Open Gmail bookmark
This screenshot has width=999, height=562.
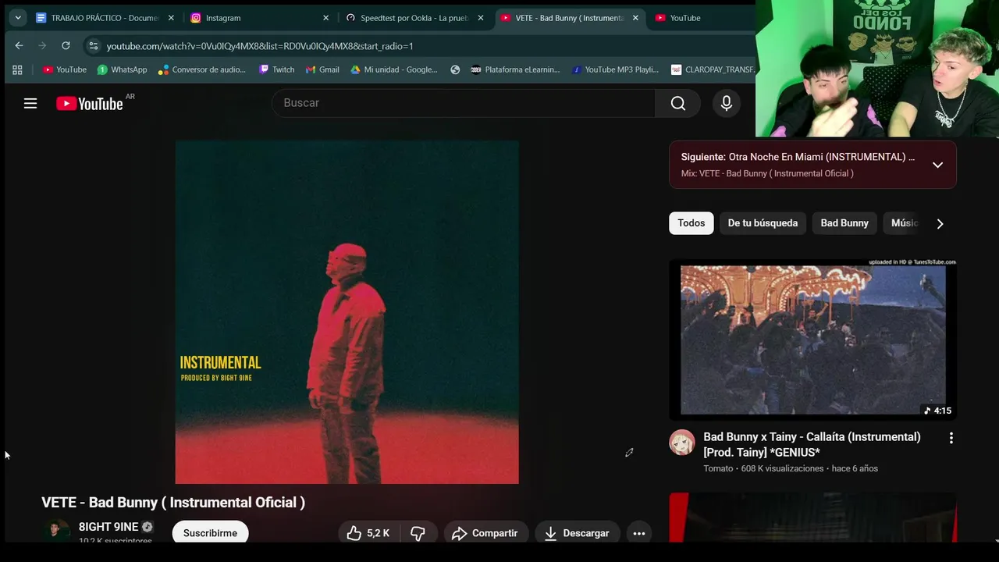point(322,69)
